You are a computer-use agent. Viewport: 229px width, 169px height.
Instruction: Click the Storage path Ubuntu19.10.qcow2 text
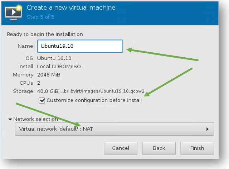(102, 91)
